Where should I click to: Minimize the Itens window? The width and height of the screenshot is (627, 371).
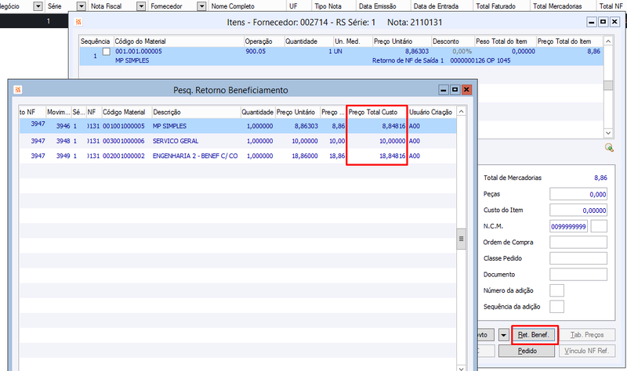pos(592,22)
